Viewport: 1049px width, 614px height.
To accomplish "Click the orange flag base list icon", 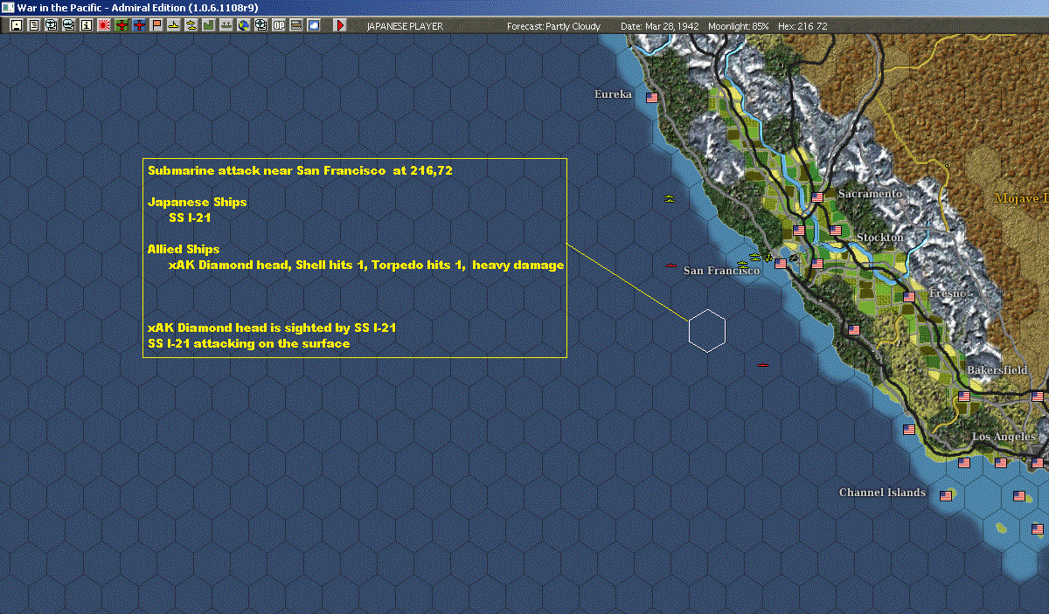I will [156, 25].
